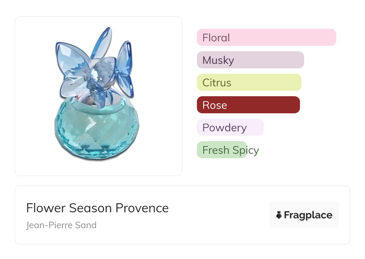Select the lavender Powdery accord bar
This screenshot has height=259, width=365.
(230, 127)
